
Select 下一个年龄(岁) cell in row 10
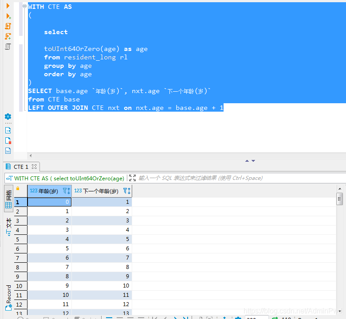(x=102, y=286)
